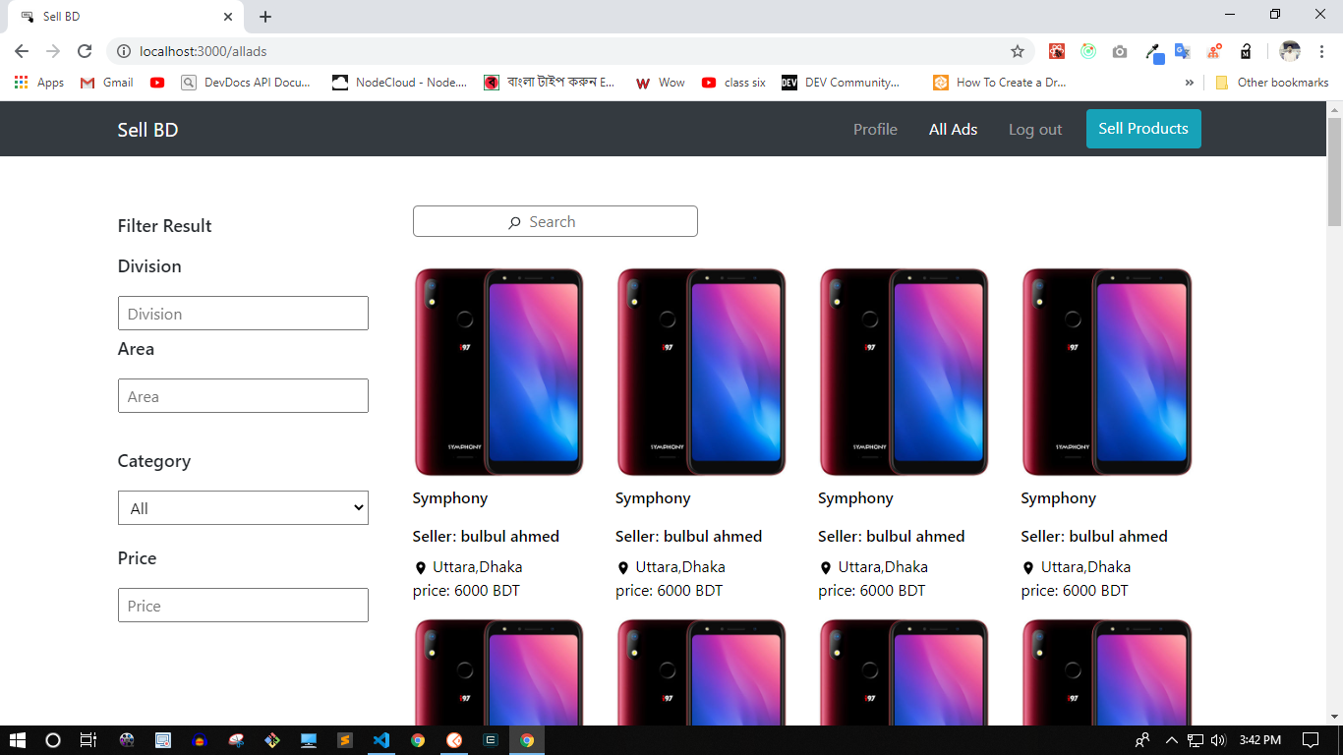Click the Price filter field

[x=243, y=606]
